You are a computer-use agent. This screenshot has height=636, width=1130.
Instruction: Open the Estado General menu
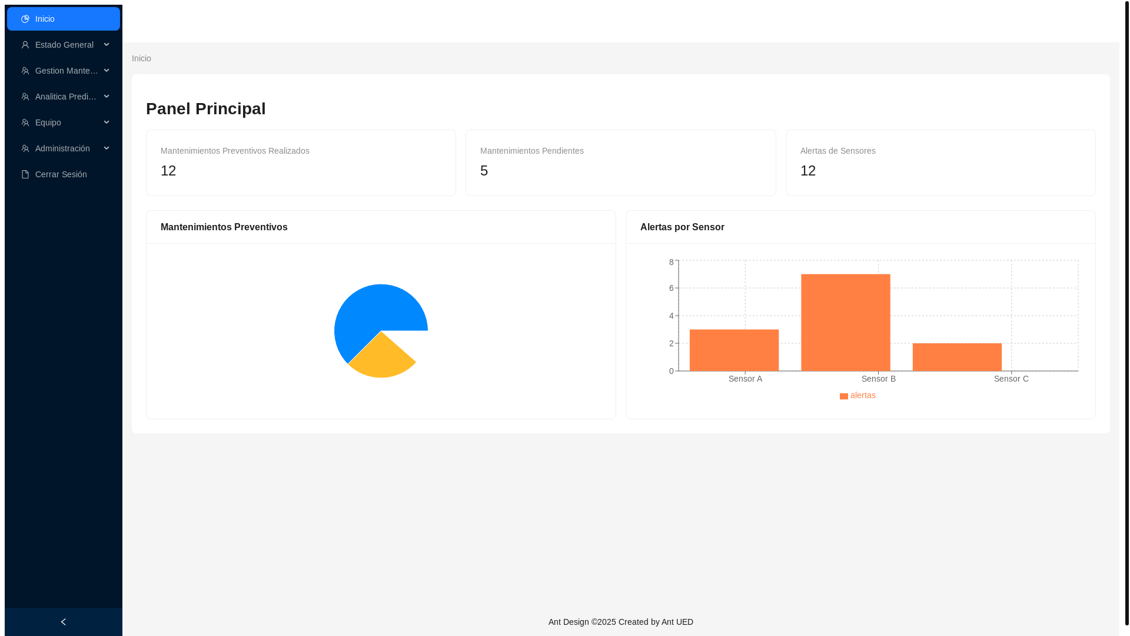coord(64,45)
